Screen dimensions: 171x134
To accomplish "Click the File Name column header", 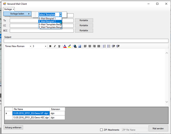I will click(x=31, y=109).
